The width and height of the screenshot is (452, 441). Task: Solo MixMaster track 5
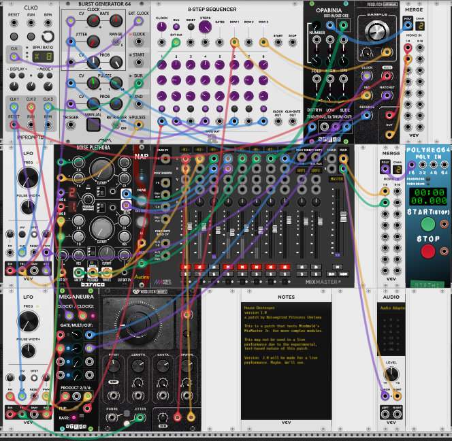(242, 274)
